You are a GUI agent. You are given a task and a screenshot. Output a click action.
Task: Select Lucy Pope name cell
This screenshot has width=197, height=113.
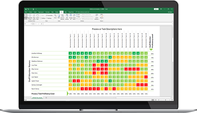[x=34, y=65]
